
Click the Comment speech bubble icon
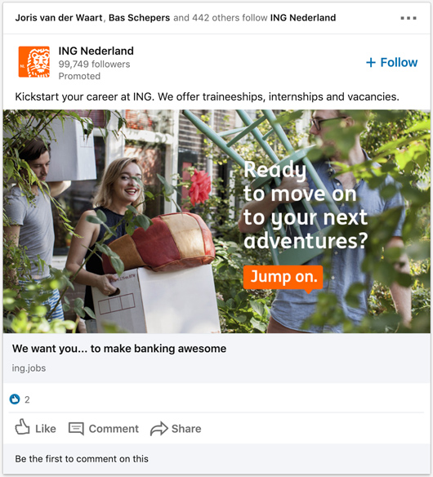coord(76,429)
